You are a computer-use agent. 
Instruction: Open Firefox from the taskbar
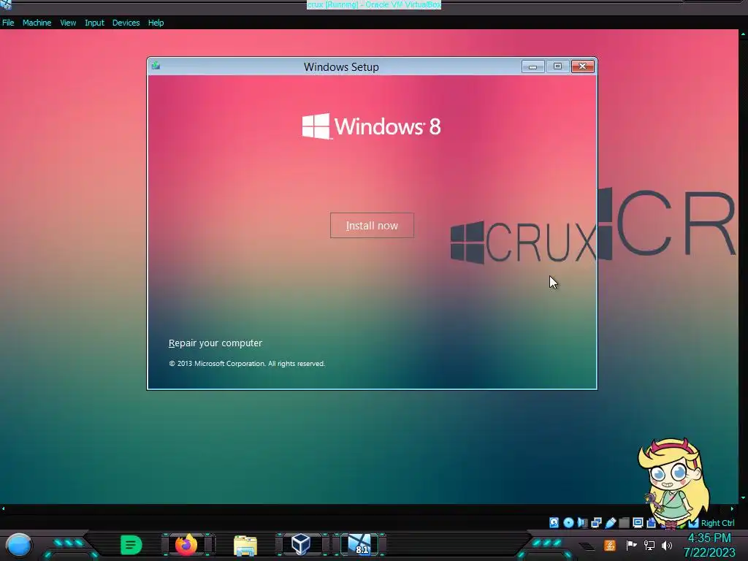coord(186,545)
